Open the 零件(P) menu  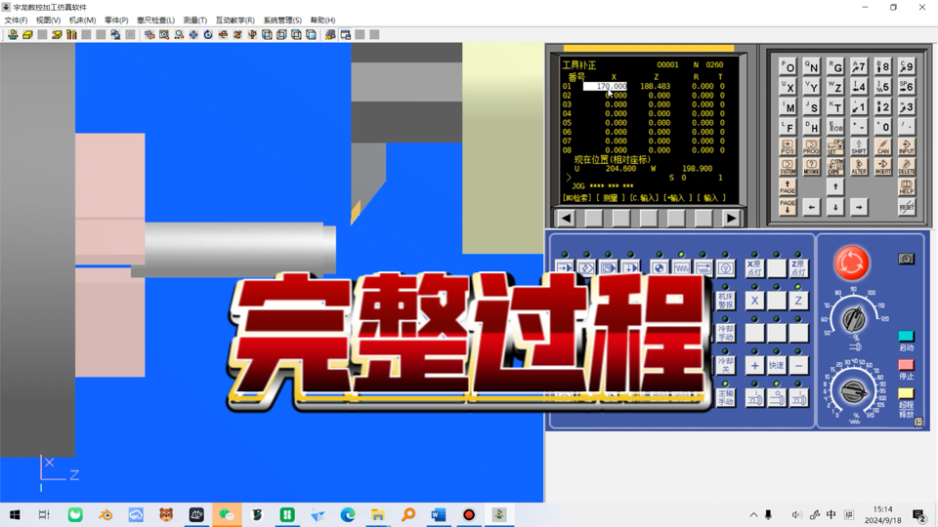tap(116, 20)
